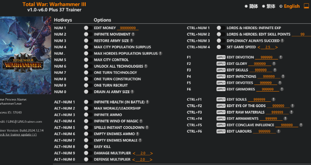Image resolution: width=311 pixels, height=165 pixels.
Task: Open the Check for trainer update link
Action: click(x=18, y=135)
